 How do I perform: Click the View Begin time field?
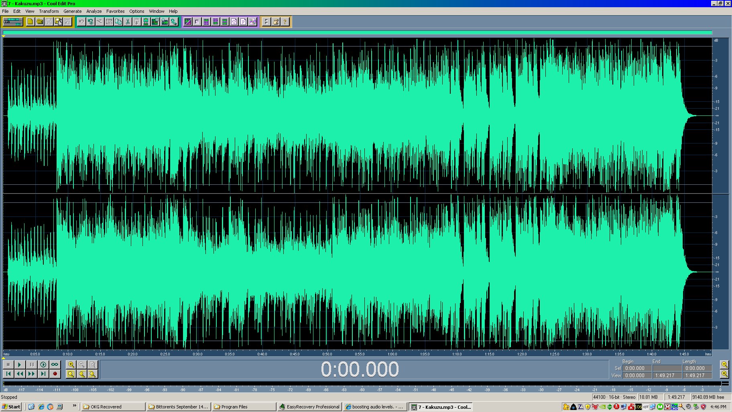click(x=637, y=375)
